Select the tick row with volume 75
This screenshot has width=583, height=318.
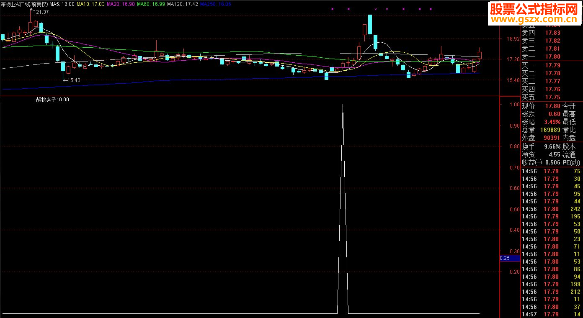click(x=552, y=172)
